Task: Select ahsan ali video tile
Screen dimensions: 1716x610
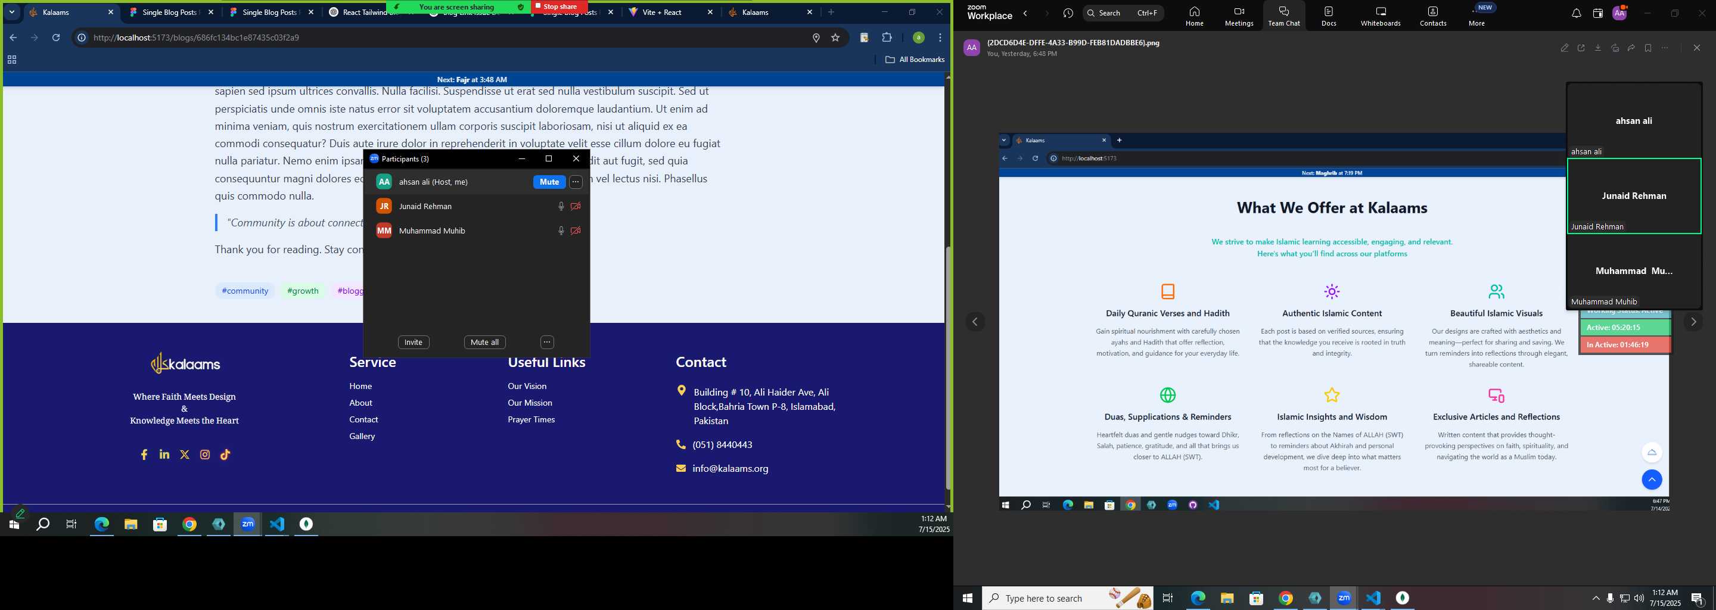Action: [x=1634, y=120]
